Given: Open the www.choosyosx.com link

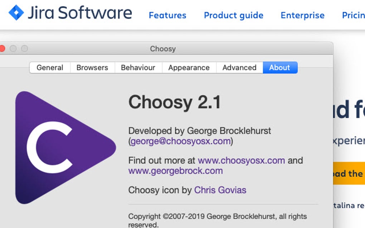Looking at the screenshot, I should (x=242, y=160).
